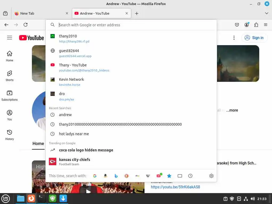Viewport: 272px width, 204px height.
Task: Open Files manager in taskbar
Action: click(21, 199)
